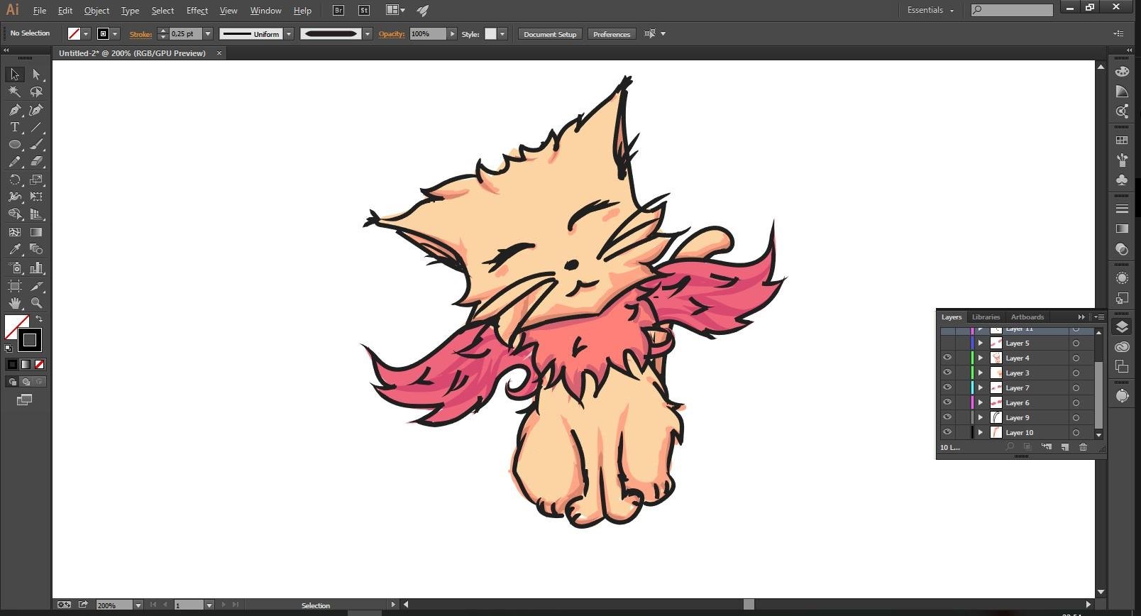
Task: Choose the Artboard tool
Action: coord(15,285)
